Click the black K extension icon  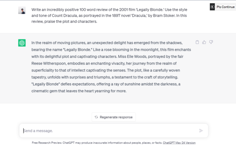tap(212, 7)
